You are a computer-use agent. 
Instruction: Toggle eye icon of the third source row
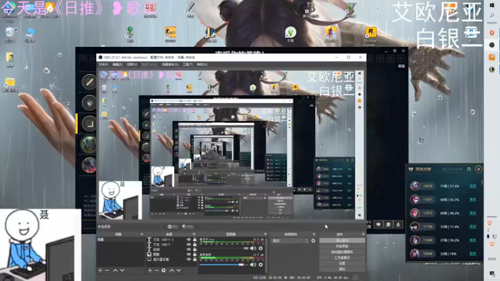click(189, 249)
